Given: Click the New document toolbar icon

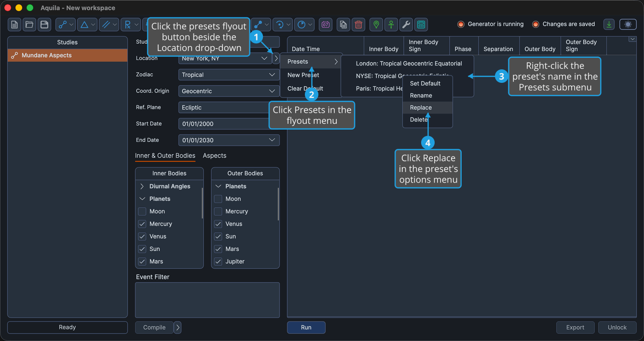Looking at the screenshot, I should [x=14, y=25].
